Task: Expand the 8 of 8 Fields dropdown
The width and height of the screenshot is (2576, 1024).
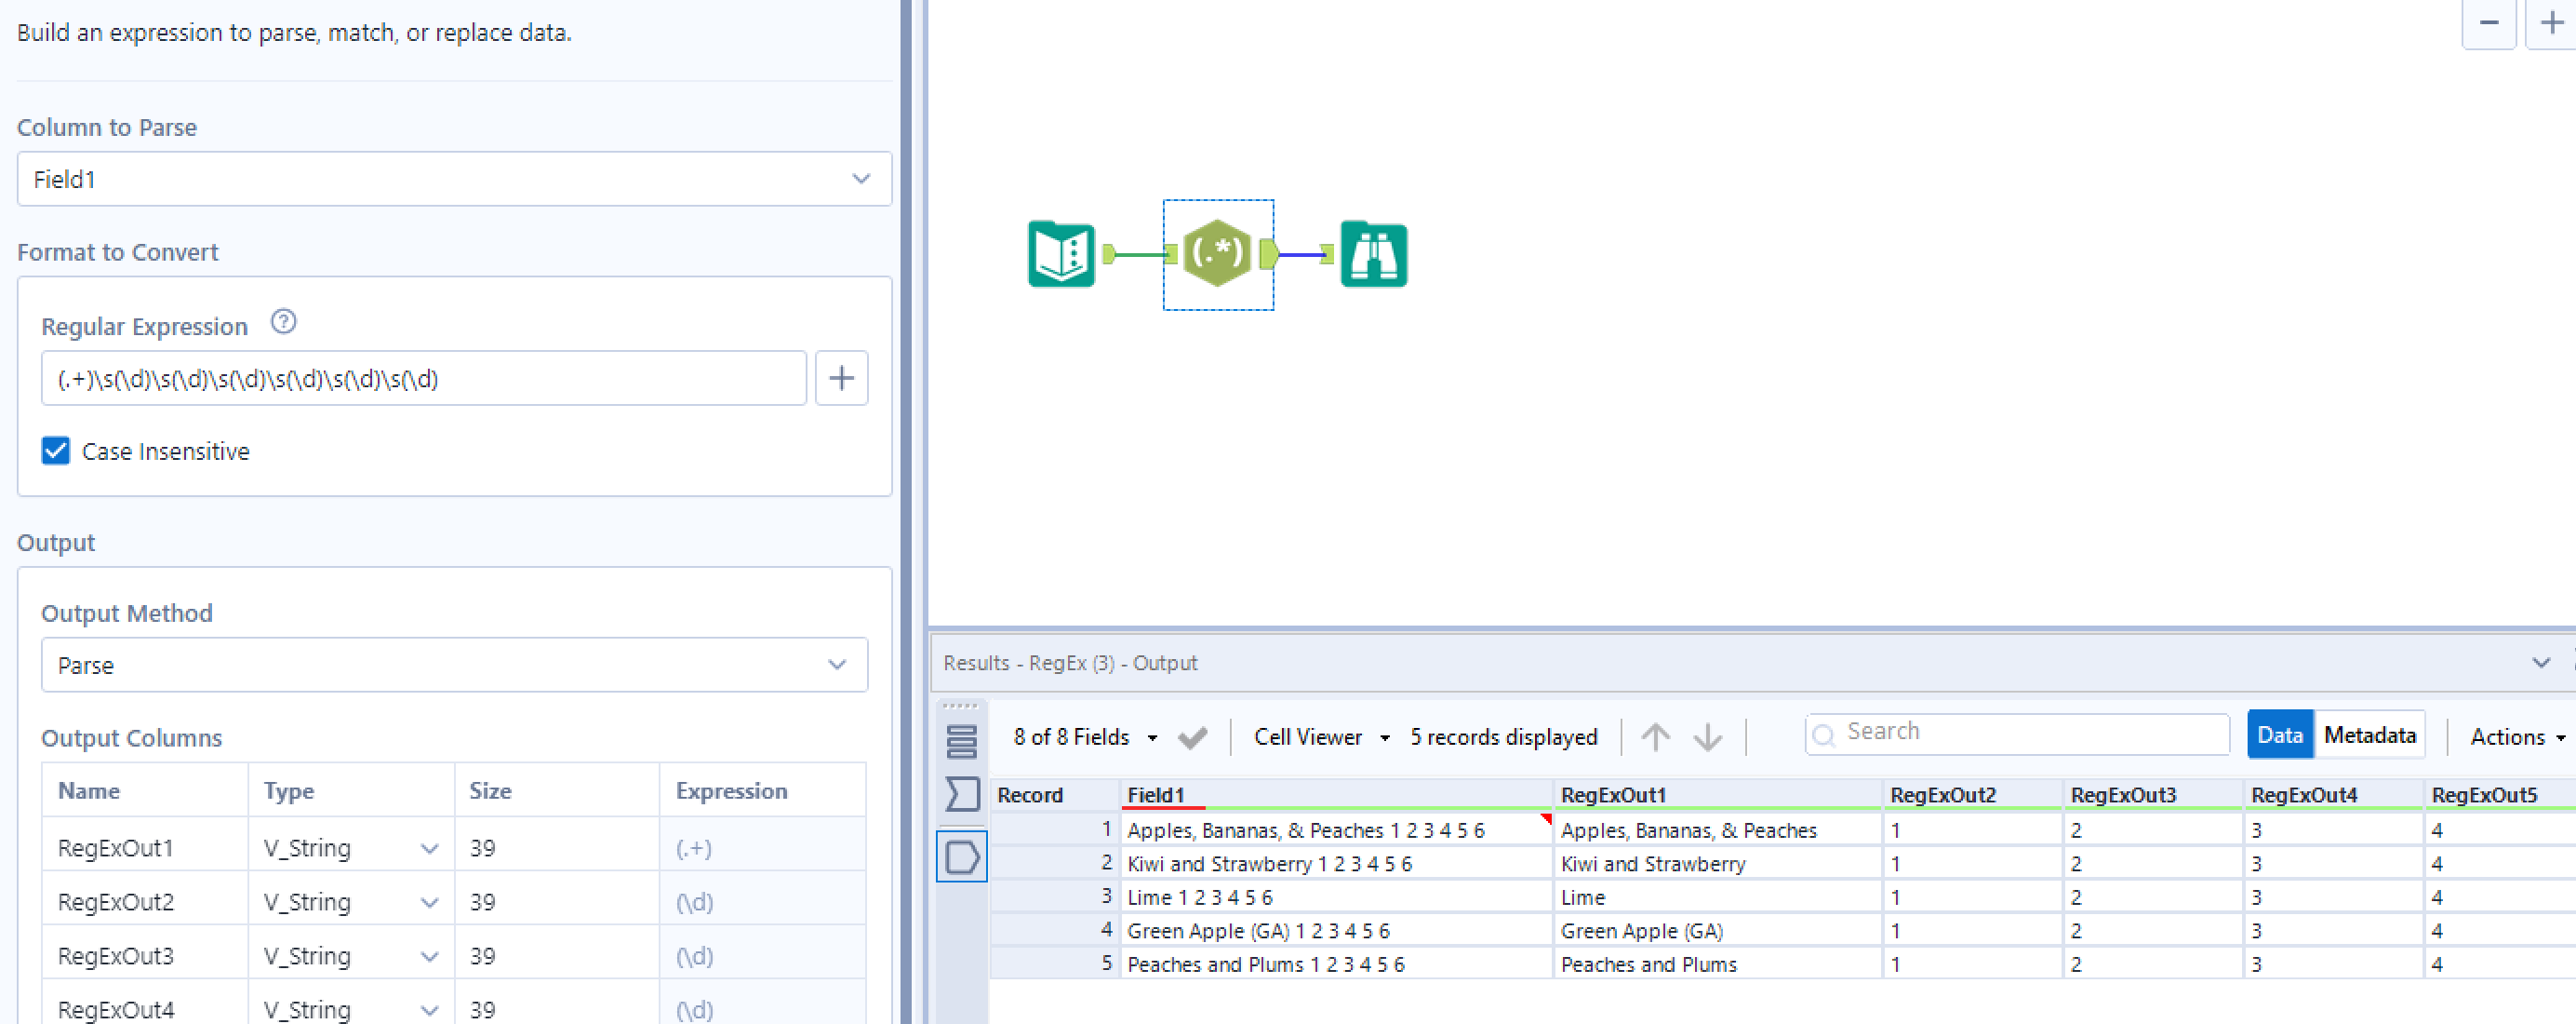Action: coord(1085,736)
